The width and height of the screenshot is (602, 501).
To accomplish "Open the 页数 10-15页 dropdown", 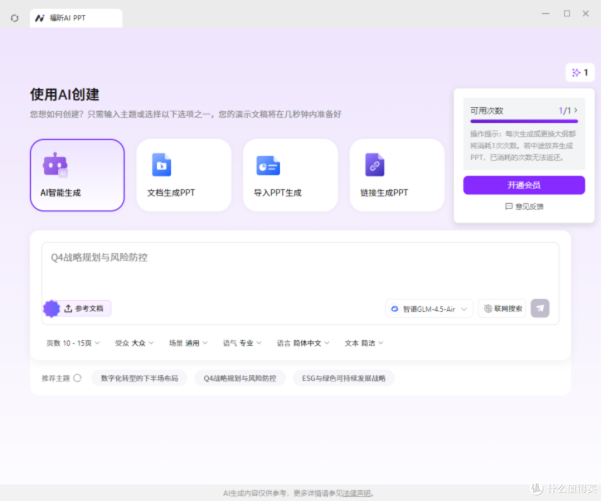I will point(73,343).
